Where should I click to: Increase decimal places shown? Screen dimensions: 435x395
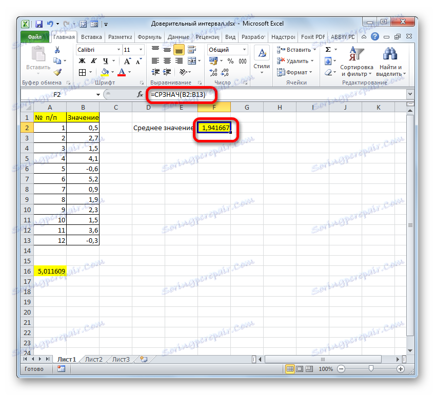(x=213, y=72)
